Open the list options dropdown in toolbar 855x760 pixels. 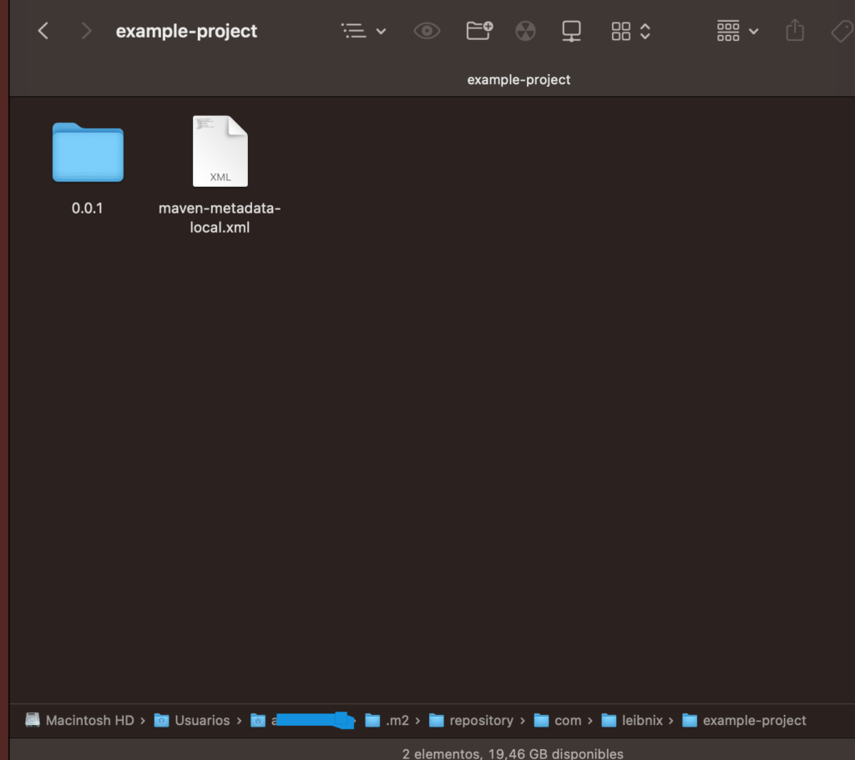coord(364,32)
